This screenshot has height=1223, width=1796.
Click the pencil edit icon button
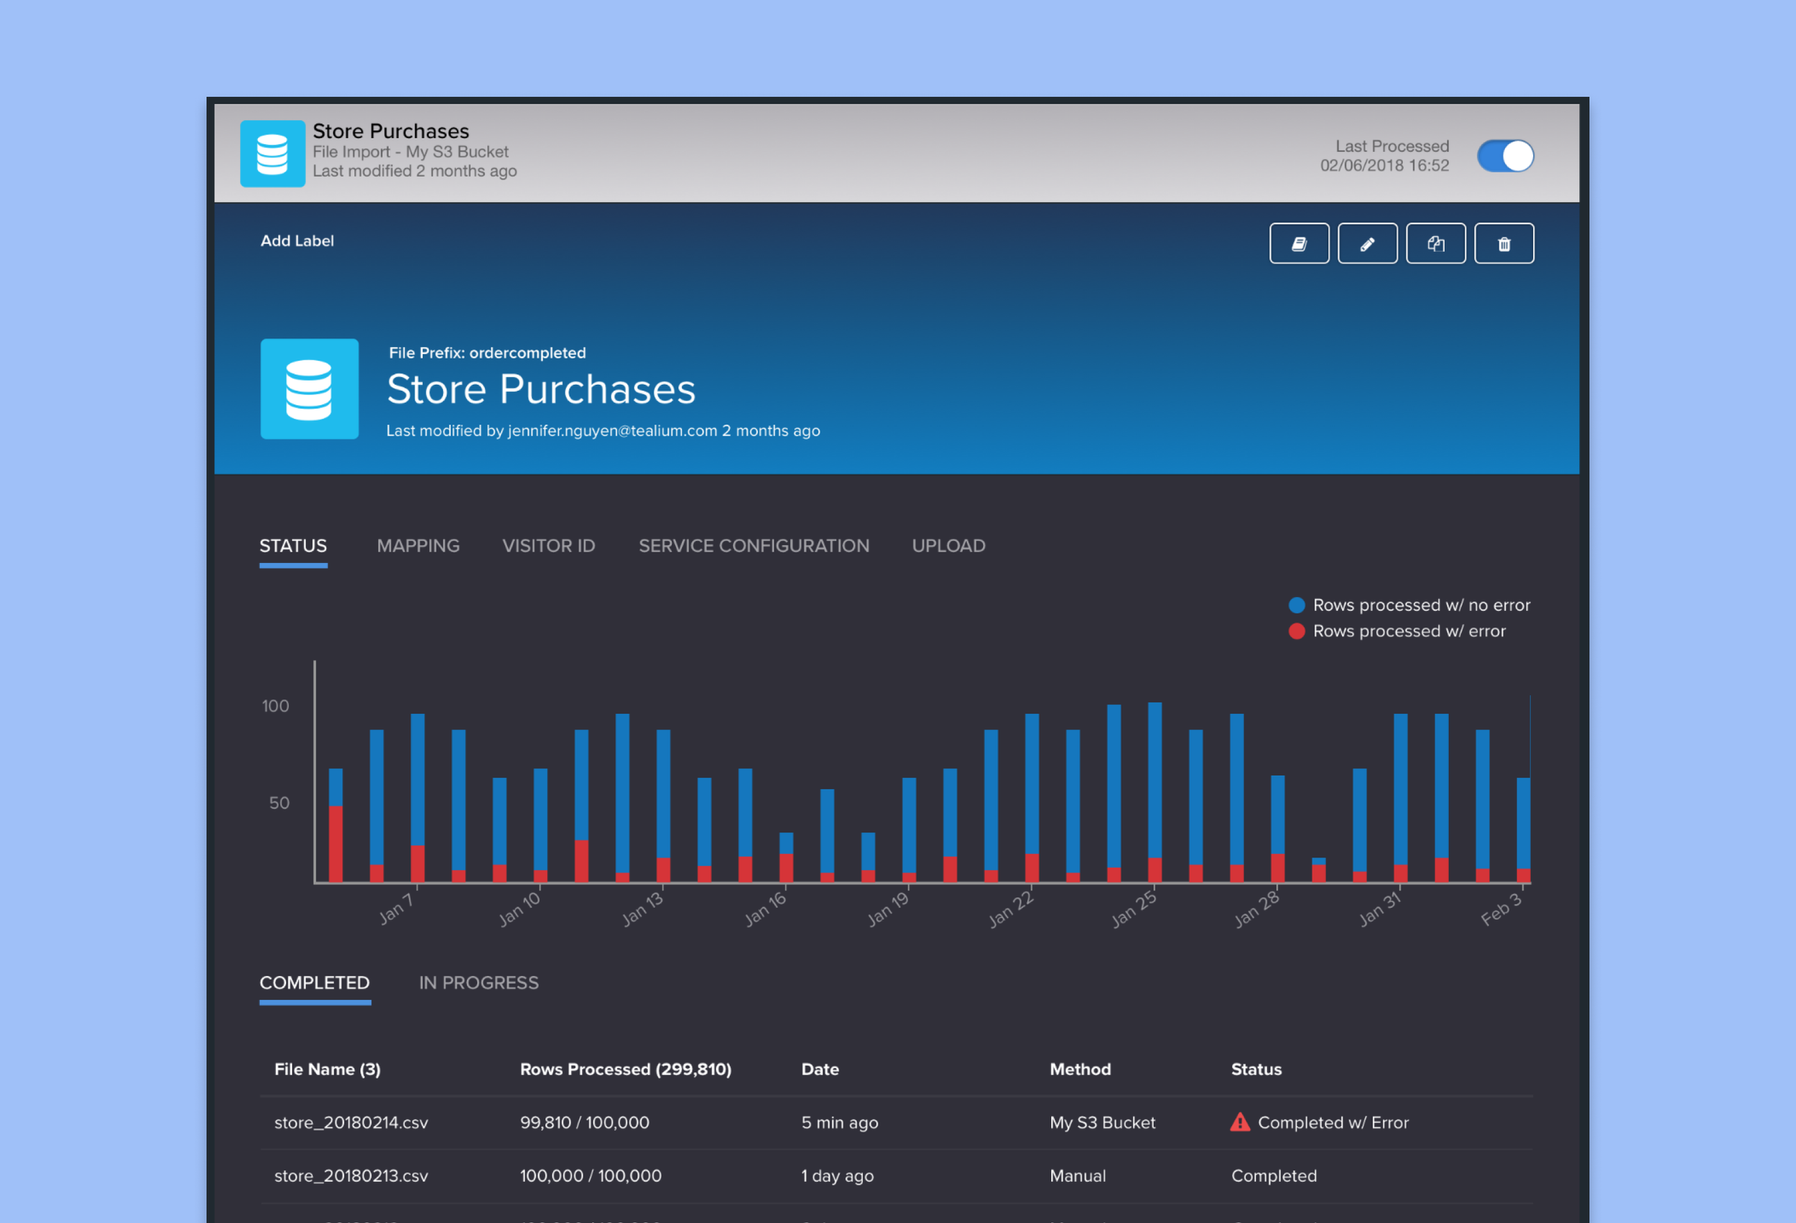1367,244
